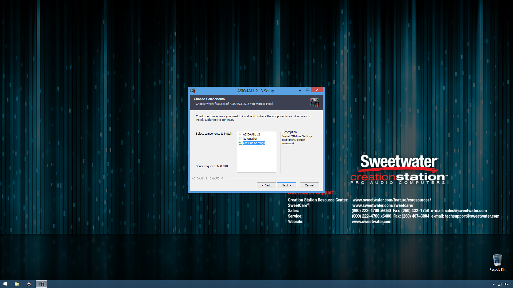Click the ASIO4ALL v2 component checkbox
The height and width of the screenshot is (288, 513).
coord(240,134)
